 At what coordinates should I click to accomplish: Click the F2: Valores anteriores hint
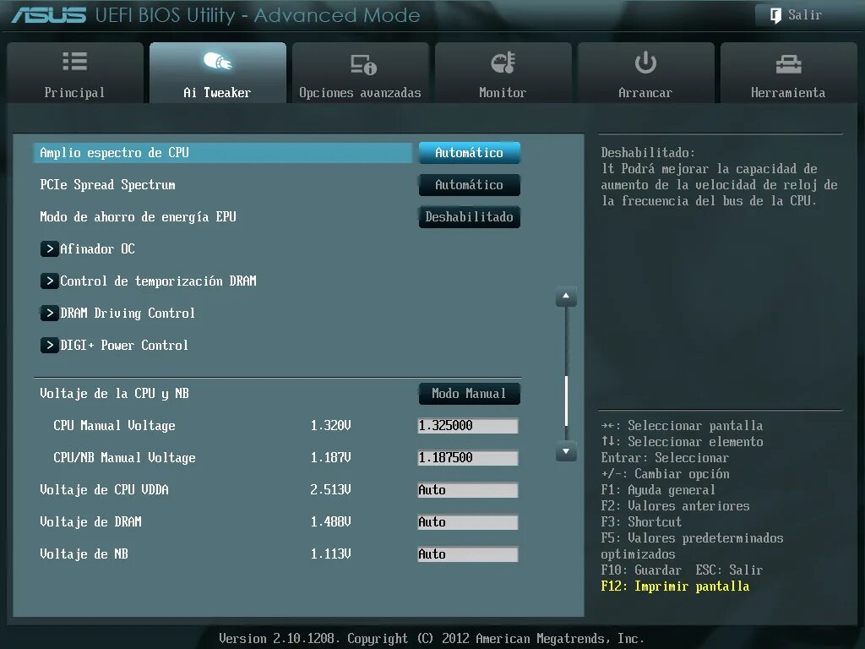[675, 506]
